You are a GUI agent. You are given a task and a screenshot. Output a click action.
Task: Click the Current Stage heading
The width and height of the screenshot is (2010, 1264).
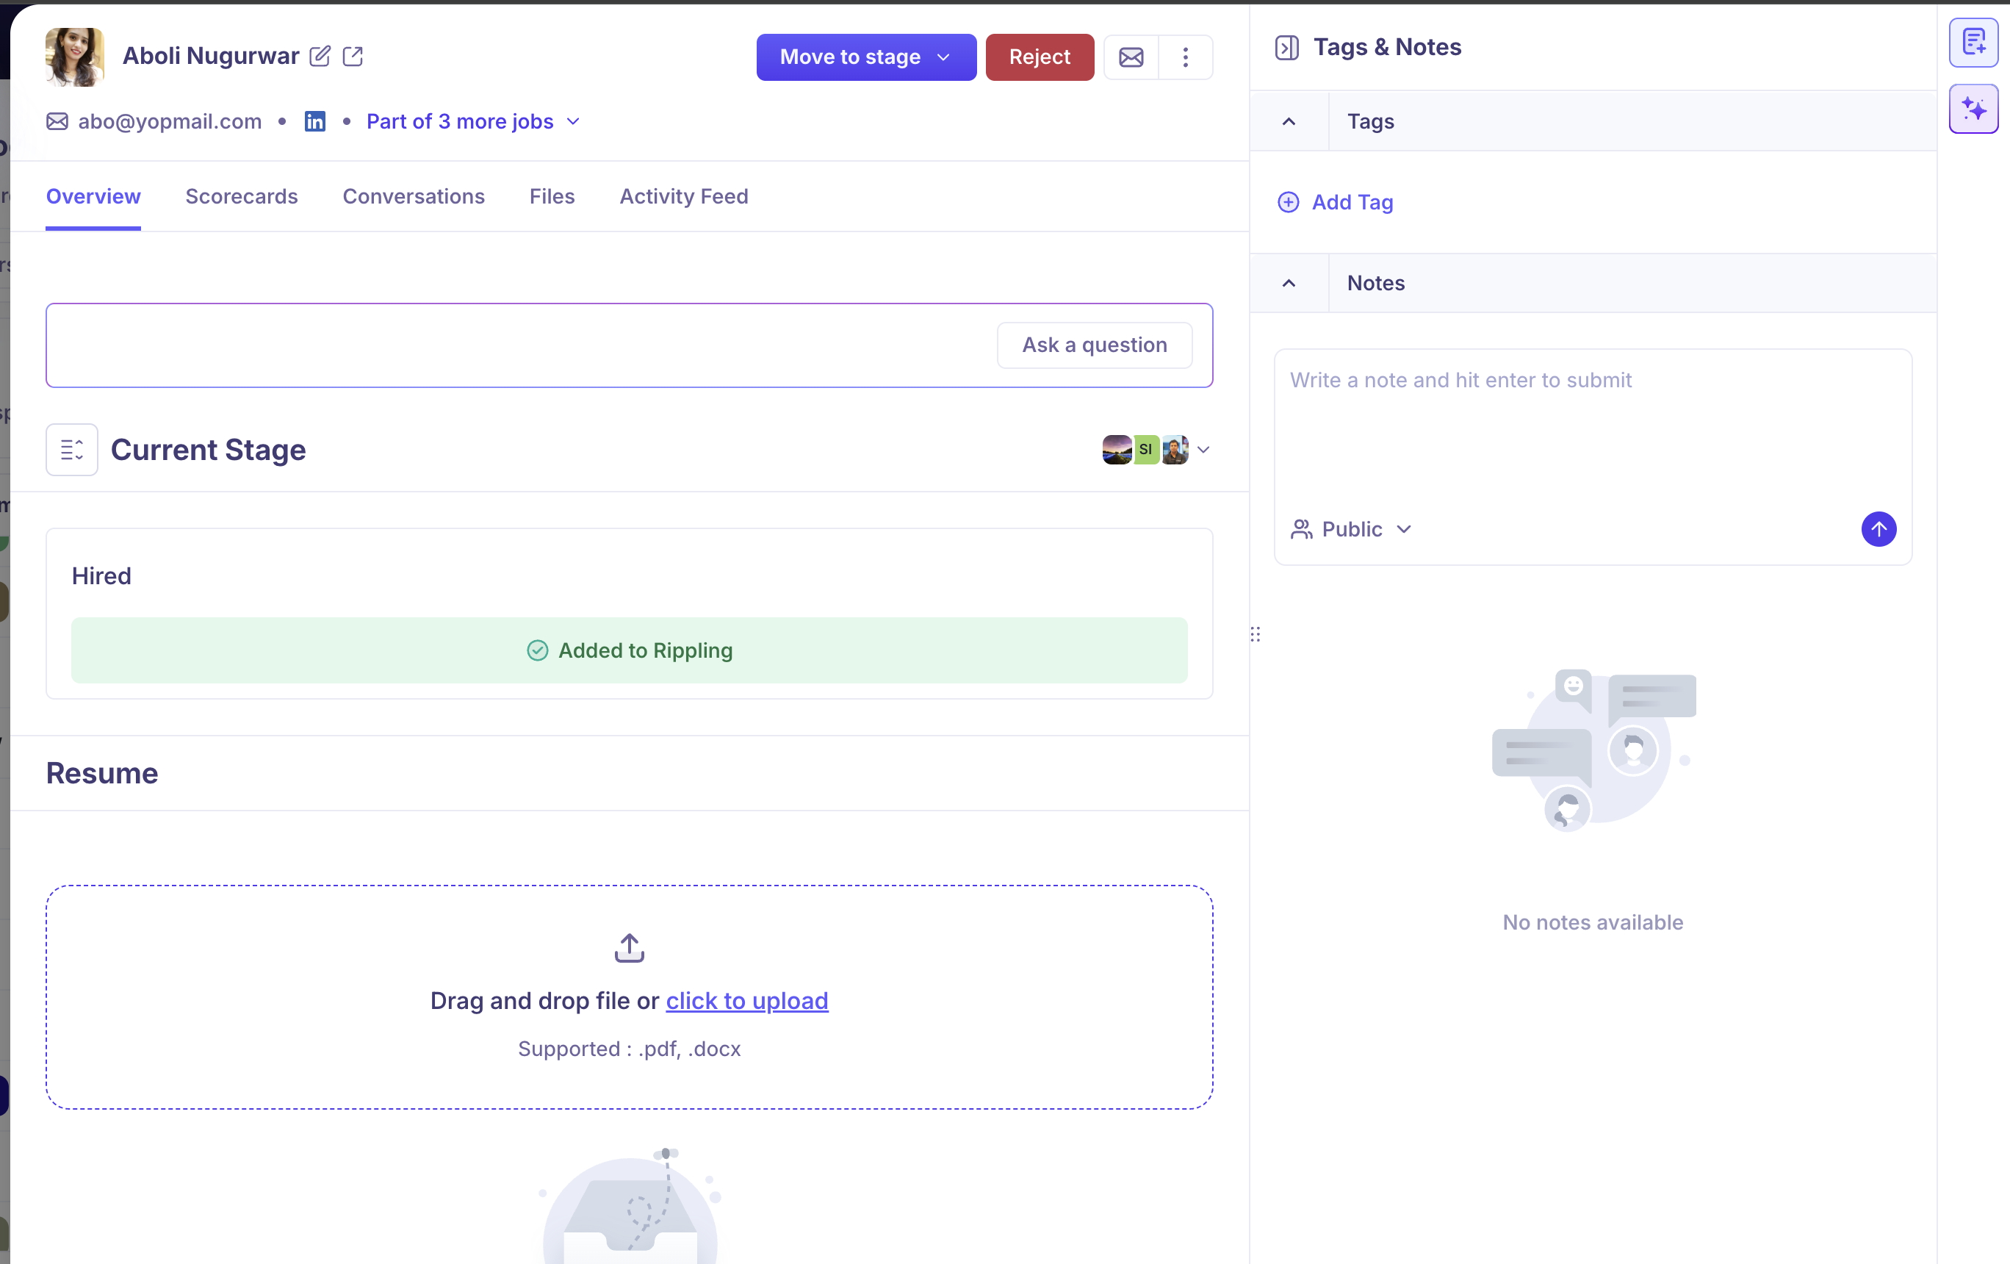[209, 450]
